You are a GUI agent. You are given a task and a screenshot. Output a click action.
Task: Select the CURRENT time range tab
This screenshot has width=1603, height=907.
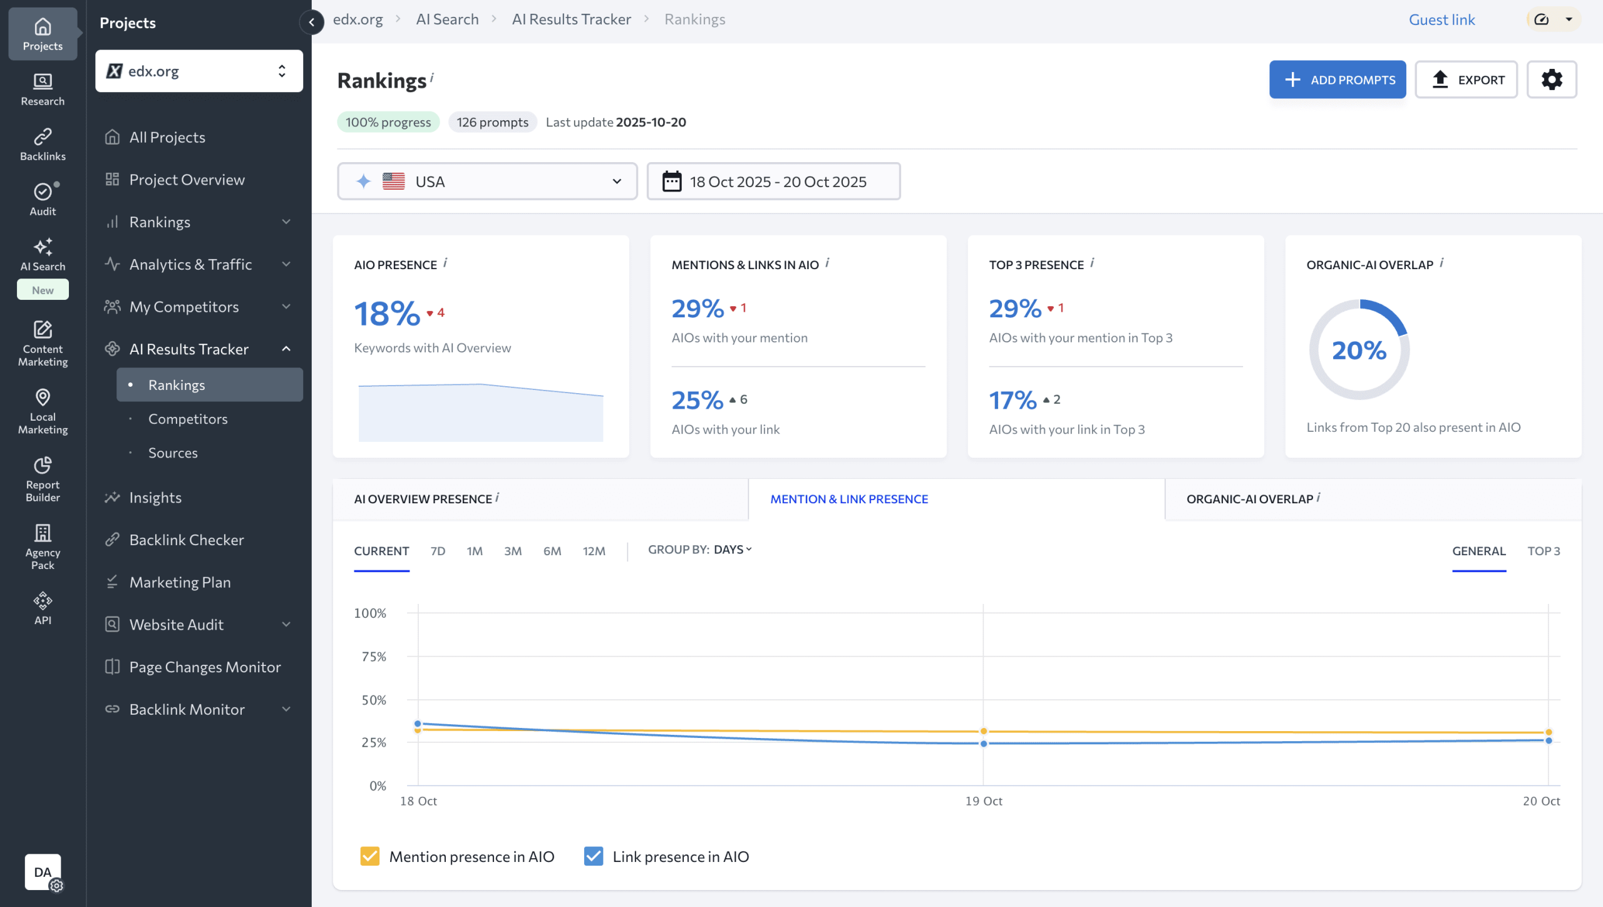coord(381,551)
